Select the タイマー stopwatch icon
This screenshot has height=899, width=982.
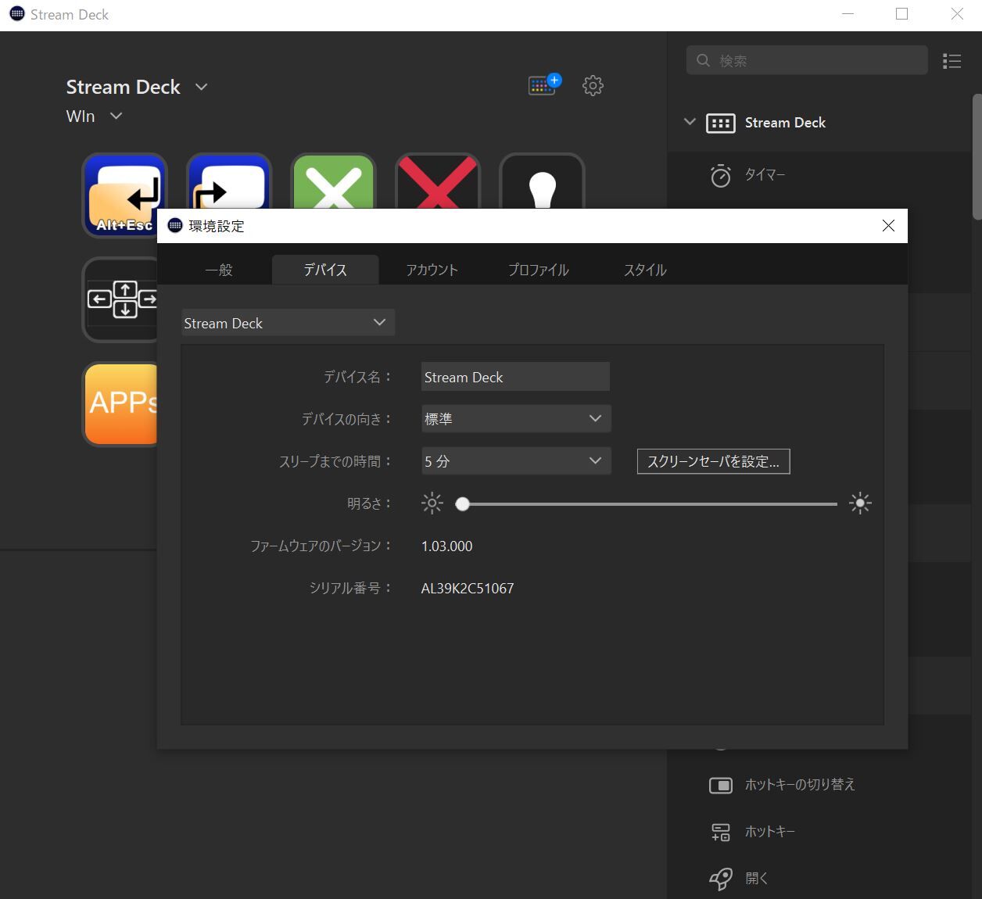[x=721, y=175]
